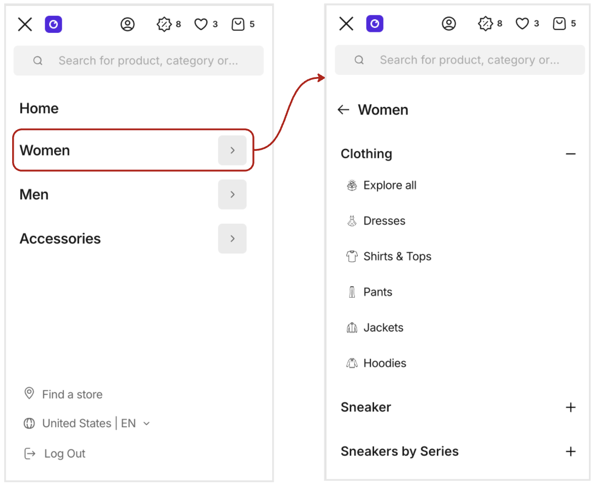Viewport: 597px width, 488px height.
Task: Collapse the Clothing section
Action: [571, 154]
